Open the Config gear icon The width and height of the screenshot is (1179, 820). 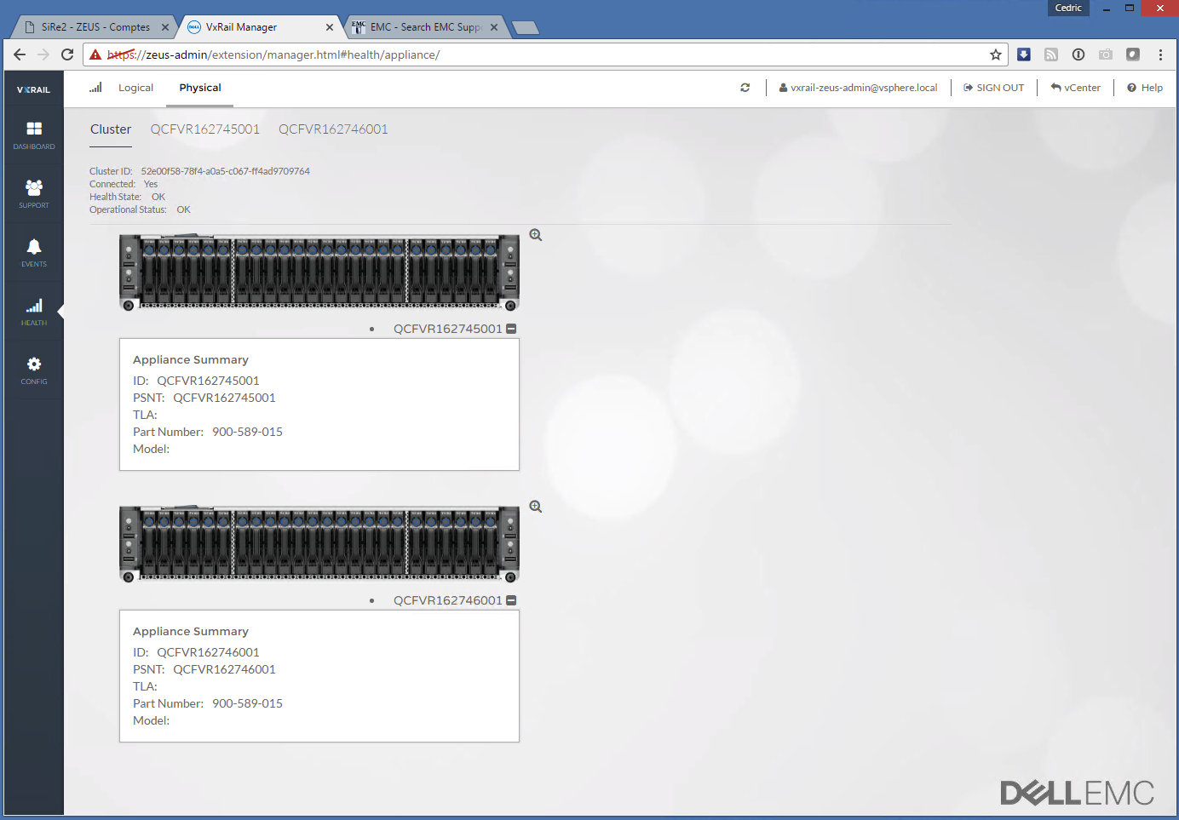coord(34,370)
